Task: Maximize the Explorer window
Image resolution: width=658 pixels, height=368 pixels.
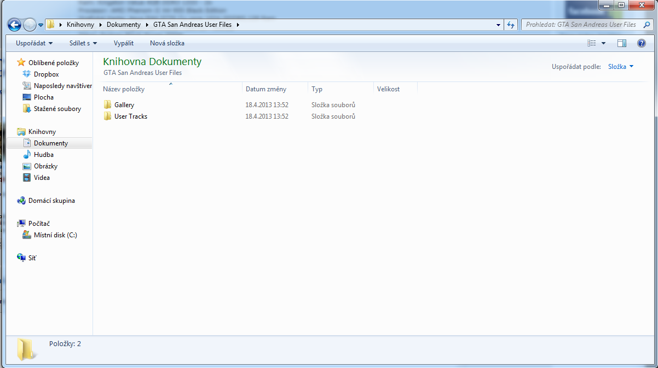Action: click(621, 5)
